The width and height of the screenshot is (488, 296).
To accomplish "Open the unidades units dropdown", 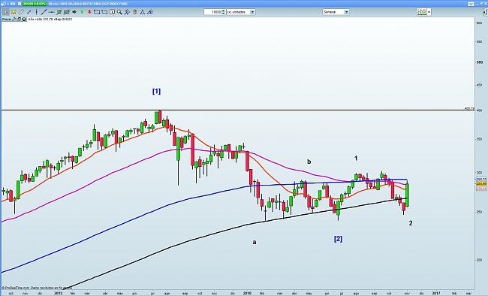I will [253, 12].
